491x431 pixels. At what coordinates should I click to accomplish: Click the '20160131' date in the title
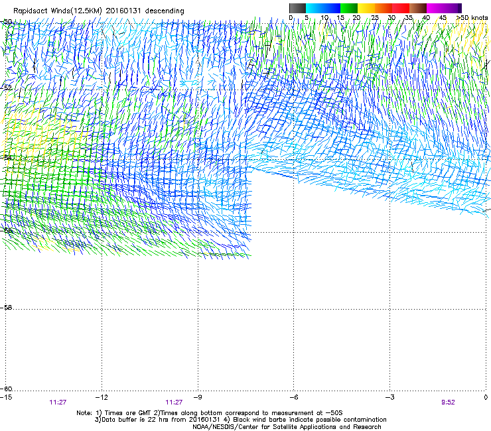tap(123, 11)
